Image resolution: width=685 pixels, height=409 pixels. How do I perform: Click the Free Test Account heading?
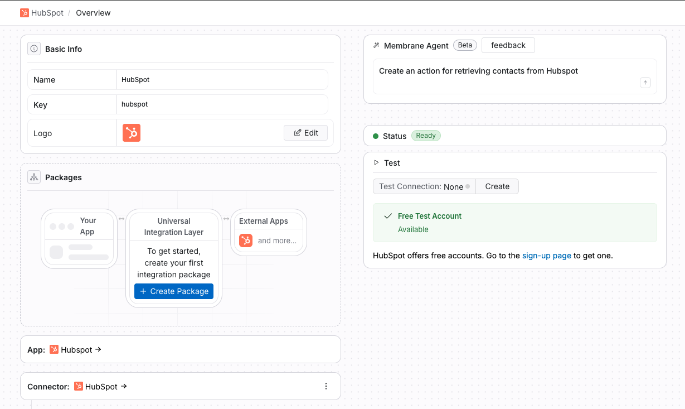430,216
